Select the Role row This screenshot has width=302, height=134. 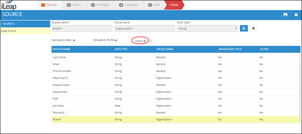175,99
